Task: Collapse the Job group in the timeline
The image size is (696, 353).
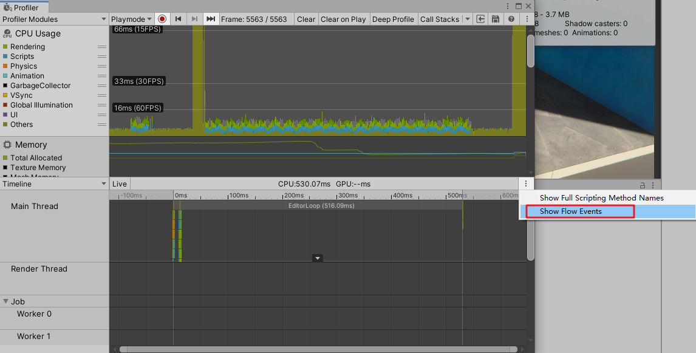Action: [5, 301]
